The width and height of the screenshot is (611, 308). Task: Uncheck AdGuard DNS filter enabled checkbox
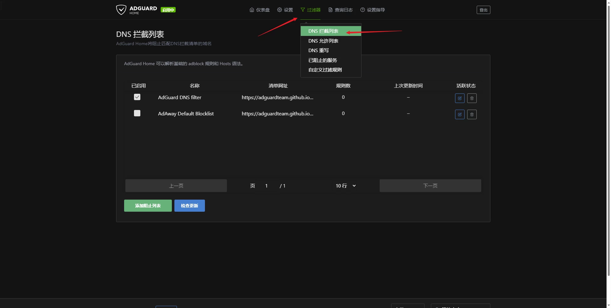point(137,97)
